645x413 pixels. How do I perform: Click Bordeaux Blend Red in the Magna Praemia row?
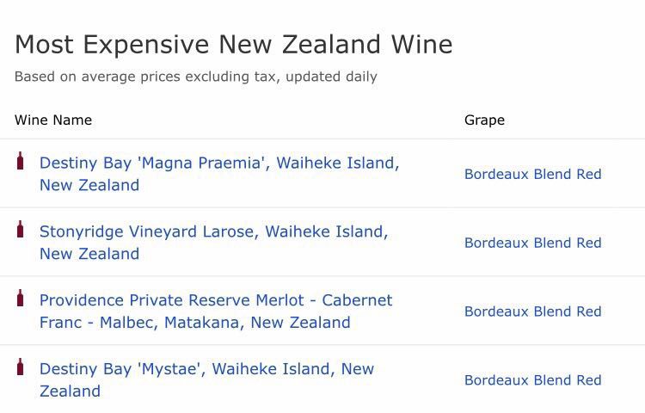pyautogui.click(x=532, y=174)
